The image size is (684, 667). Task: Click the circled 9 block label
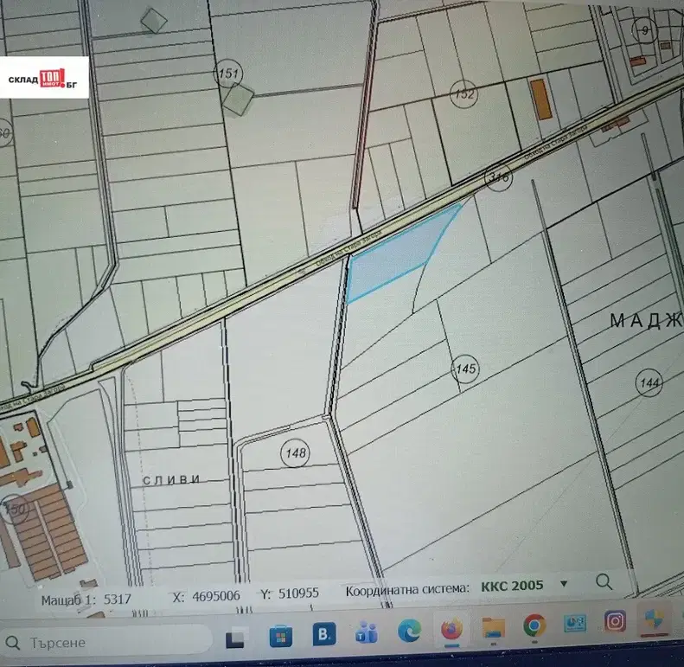coord(644,30)
